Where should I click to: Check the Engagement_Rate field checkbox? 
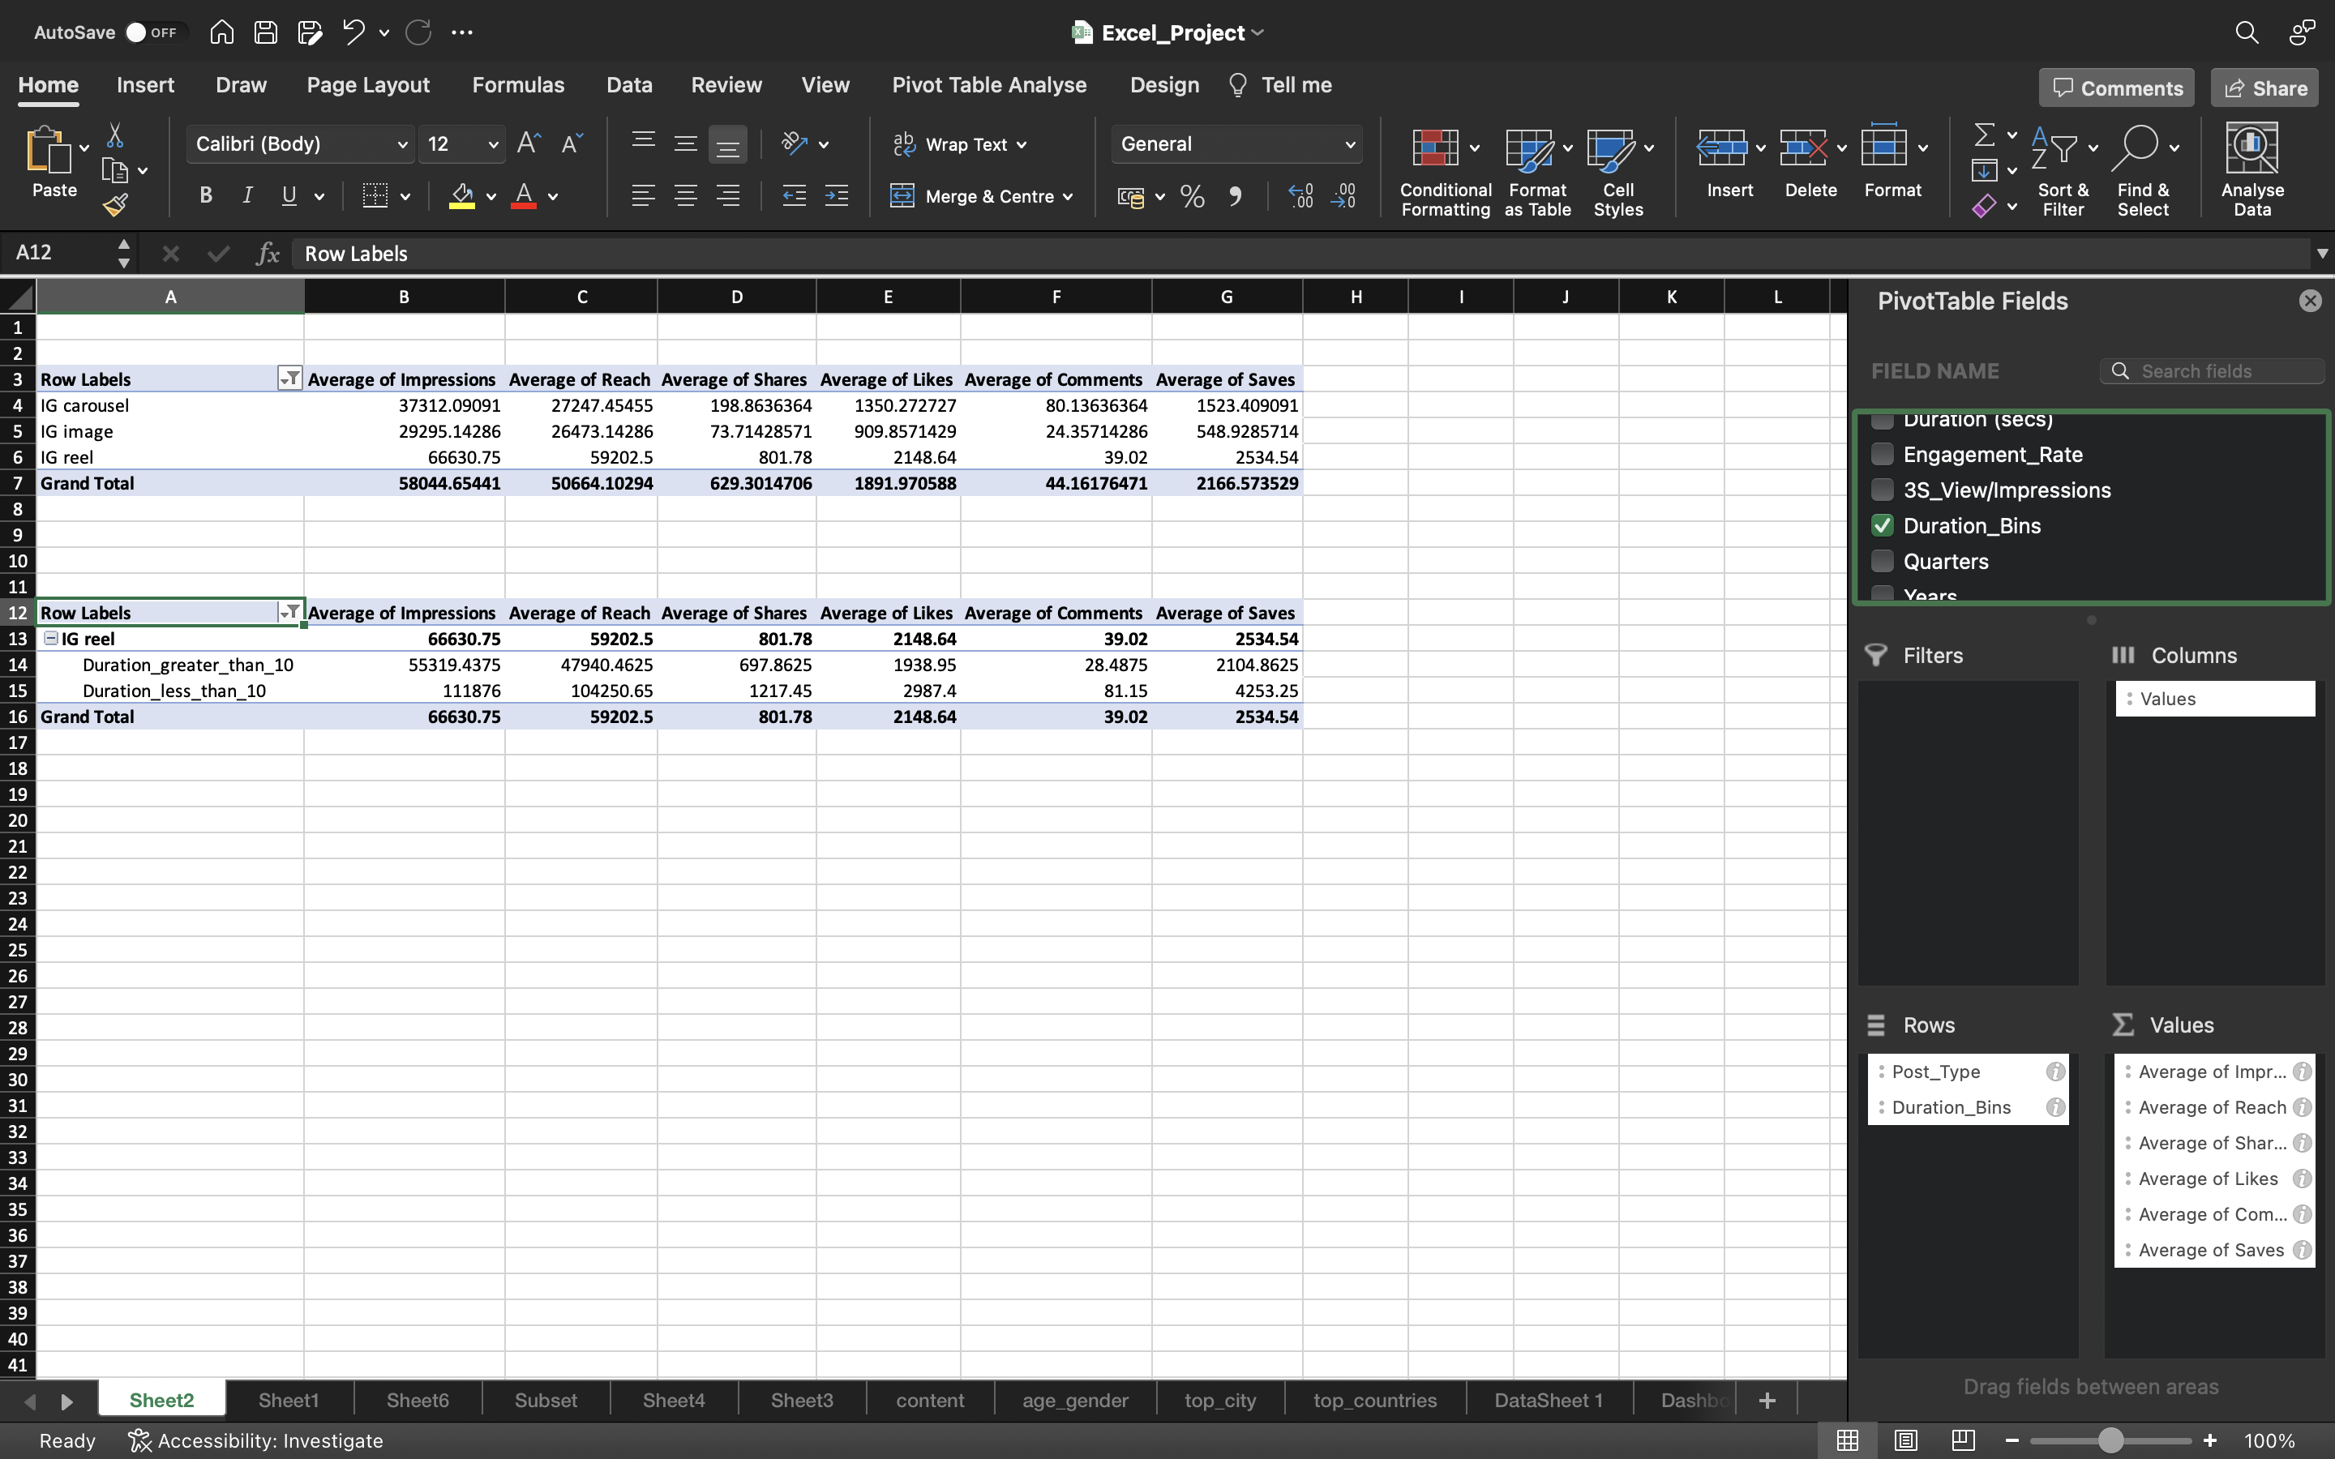click(1882, 455)
